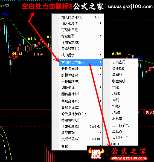Choose 翻转坐标(F) menu item

pos(81,94)
